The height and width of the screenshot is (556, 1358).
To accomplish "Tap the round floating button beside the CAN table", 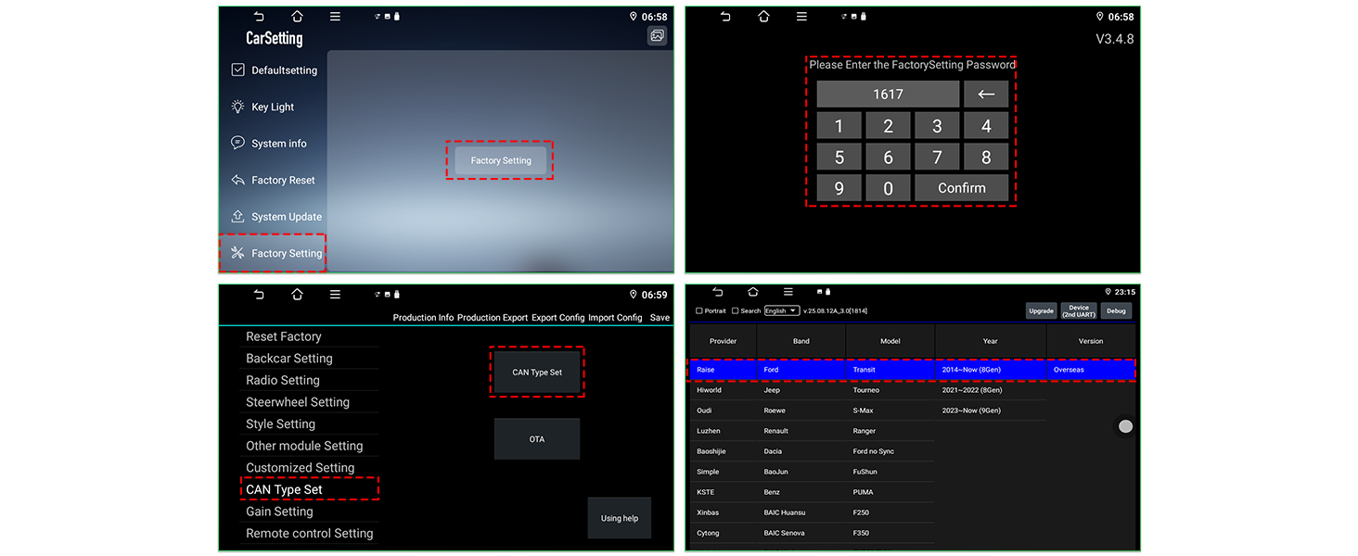I will click(1125, 426).
